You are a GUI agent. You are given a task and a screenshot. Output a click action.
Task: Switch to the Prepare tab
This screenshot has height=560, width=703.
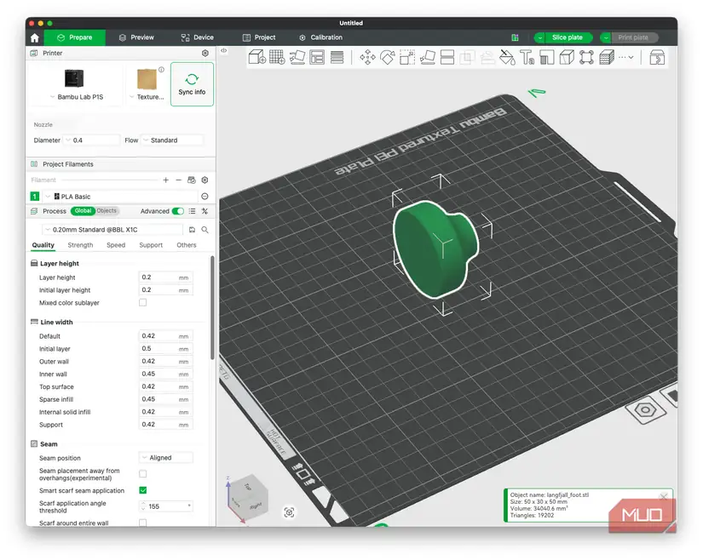coord(75,37)
